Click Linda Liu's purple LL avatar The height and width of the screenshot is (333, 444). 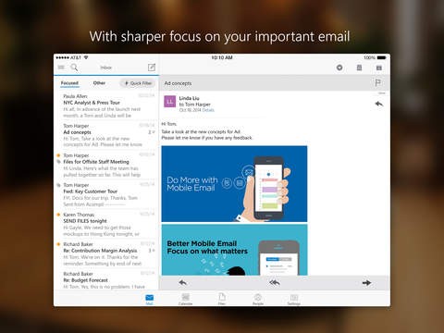[x=169, y=102]
